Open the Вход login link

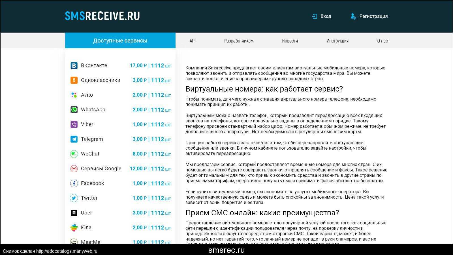coord(326,16)
